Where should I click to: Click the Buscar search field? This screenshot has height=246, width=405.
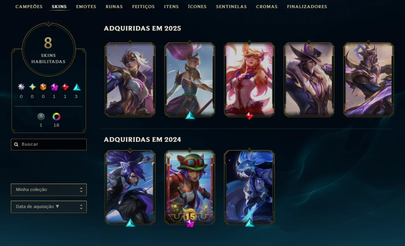coord(49,145)
